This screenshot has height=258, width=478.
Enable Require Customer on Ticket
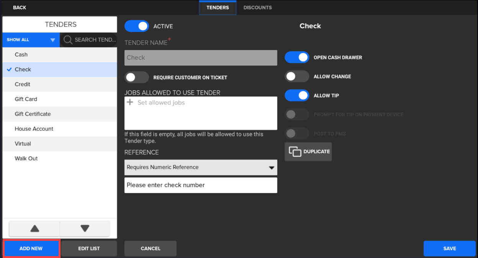pyautogui.click(x=137, y=77)
